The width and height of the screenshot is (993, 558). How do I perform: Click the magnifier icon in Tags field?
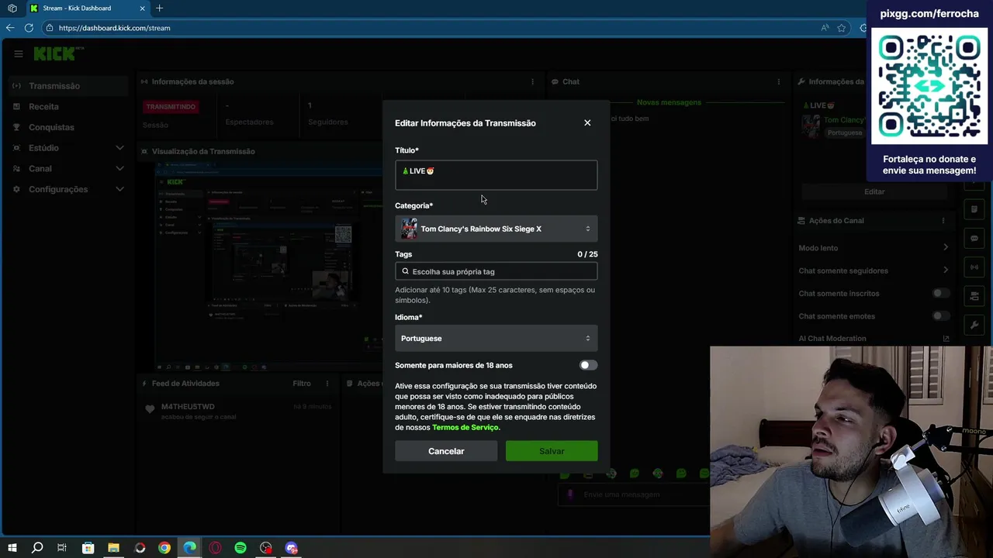[x=405, y=271]
